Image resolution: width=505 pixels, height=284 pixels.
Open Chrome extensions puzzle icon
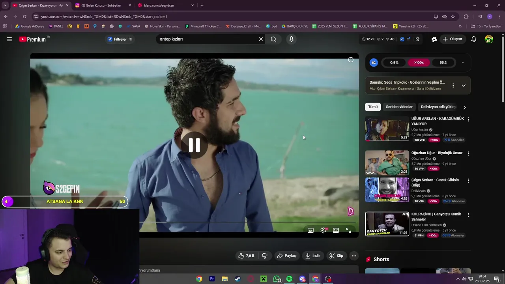tap(466, 17)
